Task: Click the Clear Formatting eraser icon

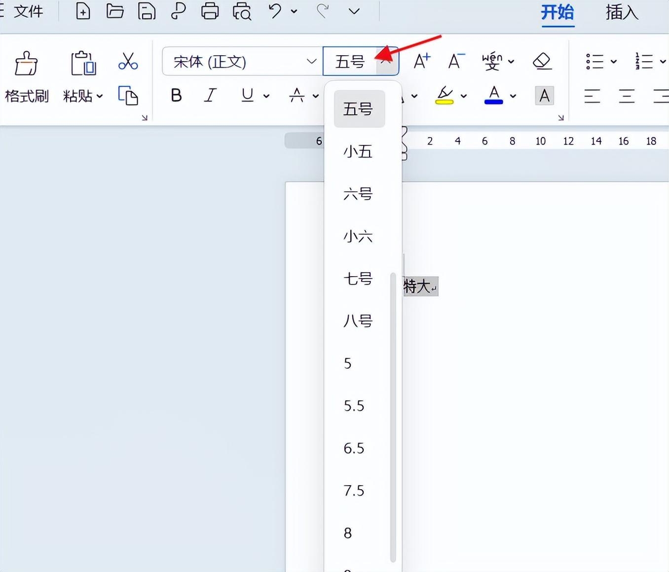Action: 542,62
